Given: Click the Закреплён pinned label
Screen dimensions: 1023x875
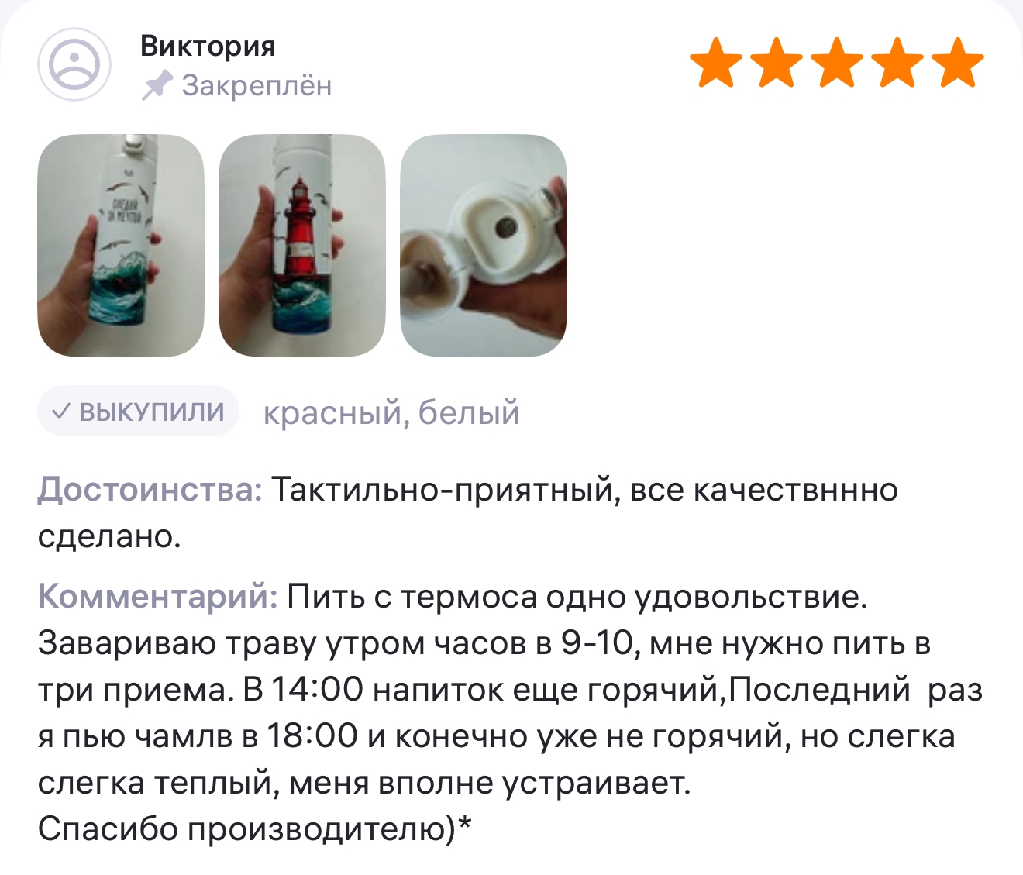Looking at the screenshot, I should [x=237, y=85].
